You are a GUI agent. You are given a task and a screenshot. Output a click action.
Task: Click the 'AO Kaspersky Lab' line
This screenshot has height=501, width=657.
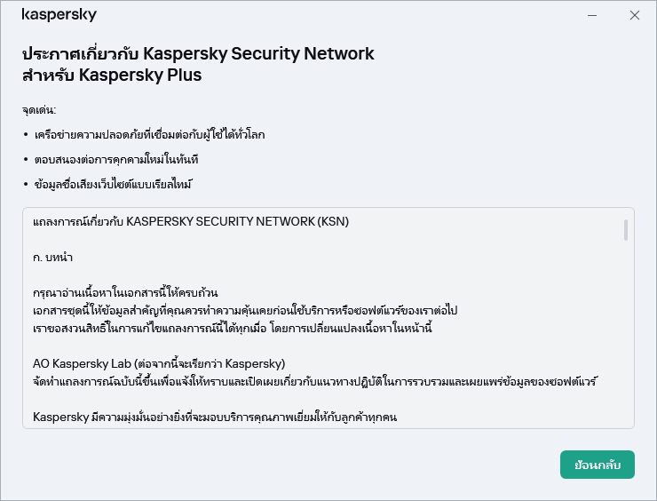[159, 363]
